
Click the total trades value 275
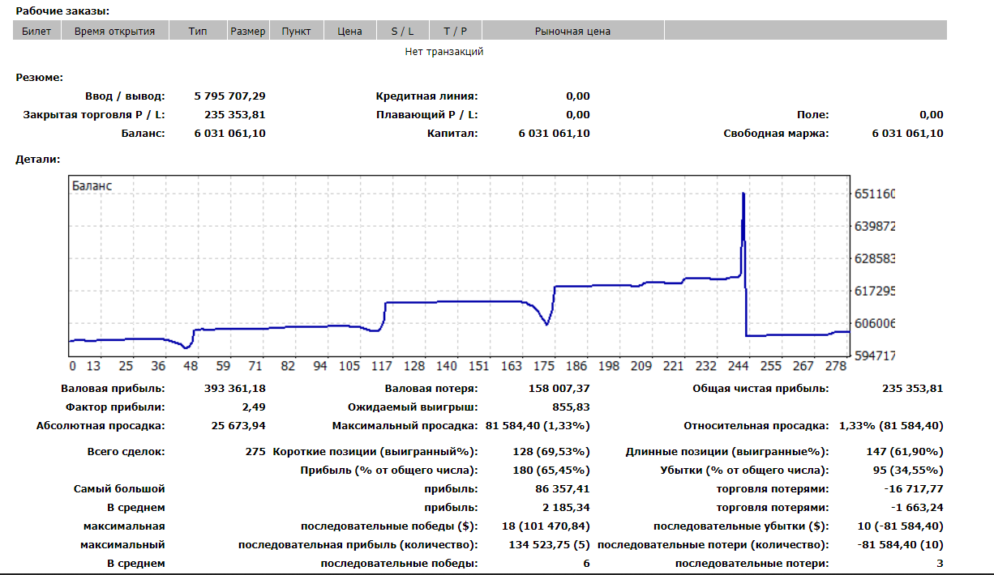(x=255, y=451)
